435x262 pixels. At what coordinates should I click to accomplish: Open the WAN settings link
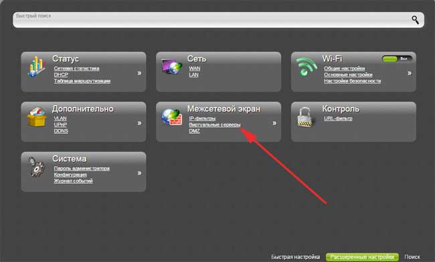[195, 68]
